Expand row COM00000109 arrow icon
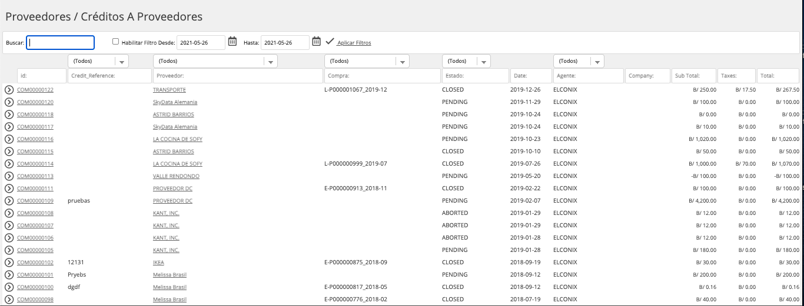 [9, 201]
